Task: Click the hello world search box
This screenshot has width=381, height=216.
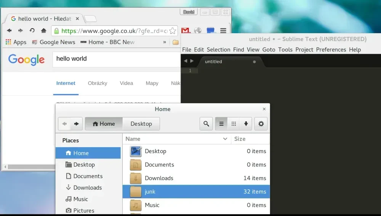Action: (x=117, y=59)
